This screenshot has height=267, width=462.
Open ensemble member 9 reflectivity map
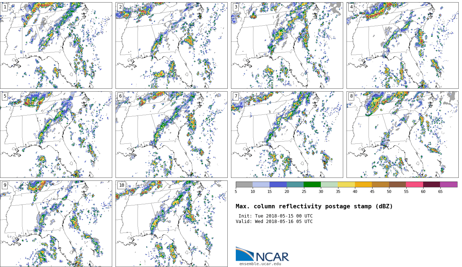56,224
